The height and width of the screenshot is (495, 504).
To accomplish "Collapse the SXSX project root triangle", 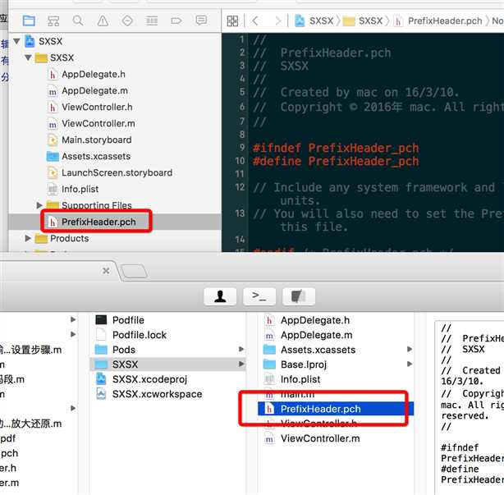I will tap(16, 41).
